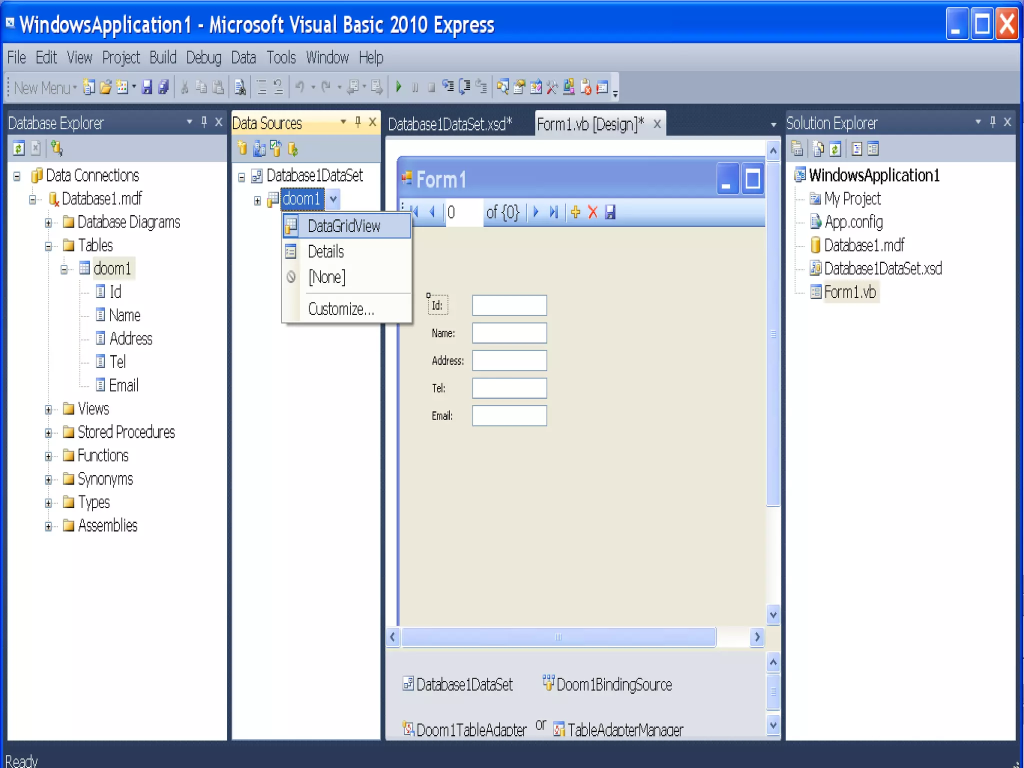Click Add New record icon in navigator
This screenshot has height=768, width=1024.
coord(575,212)
